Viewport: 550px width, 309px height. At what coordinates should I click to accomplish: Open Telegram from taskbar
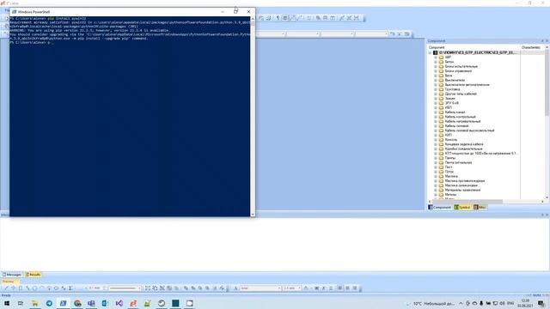tap(49, 303)
